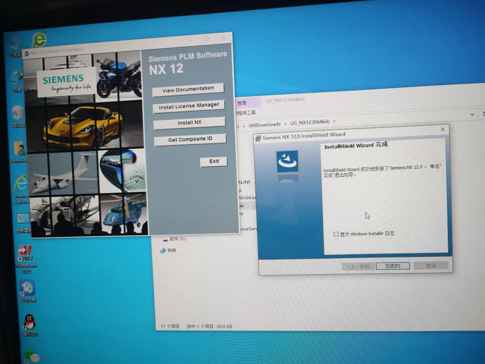The width and height of the screenshot is (485, 364).
Task: Expand the chevron after UG_NX12.0(64bit) in path
Action: (x=334, y=121)
